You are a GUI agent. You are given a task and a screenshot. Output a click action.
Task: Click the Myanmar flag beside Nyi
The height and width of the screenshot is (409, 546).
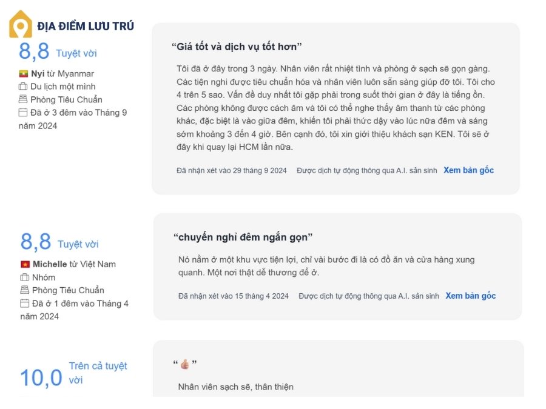[x=24, y=74]
